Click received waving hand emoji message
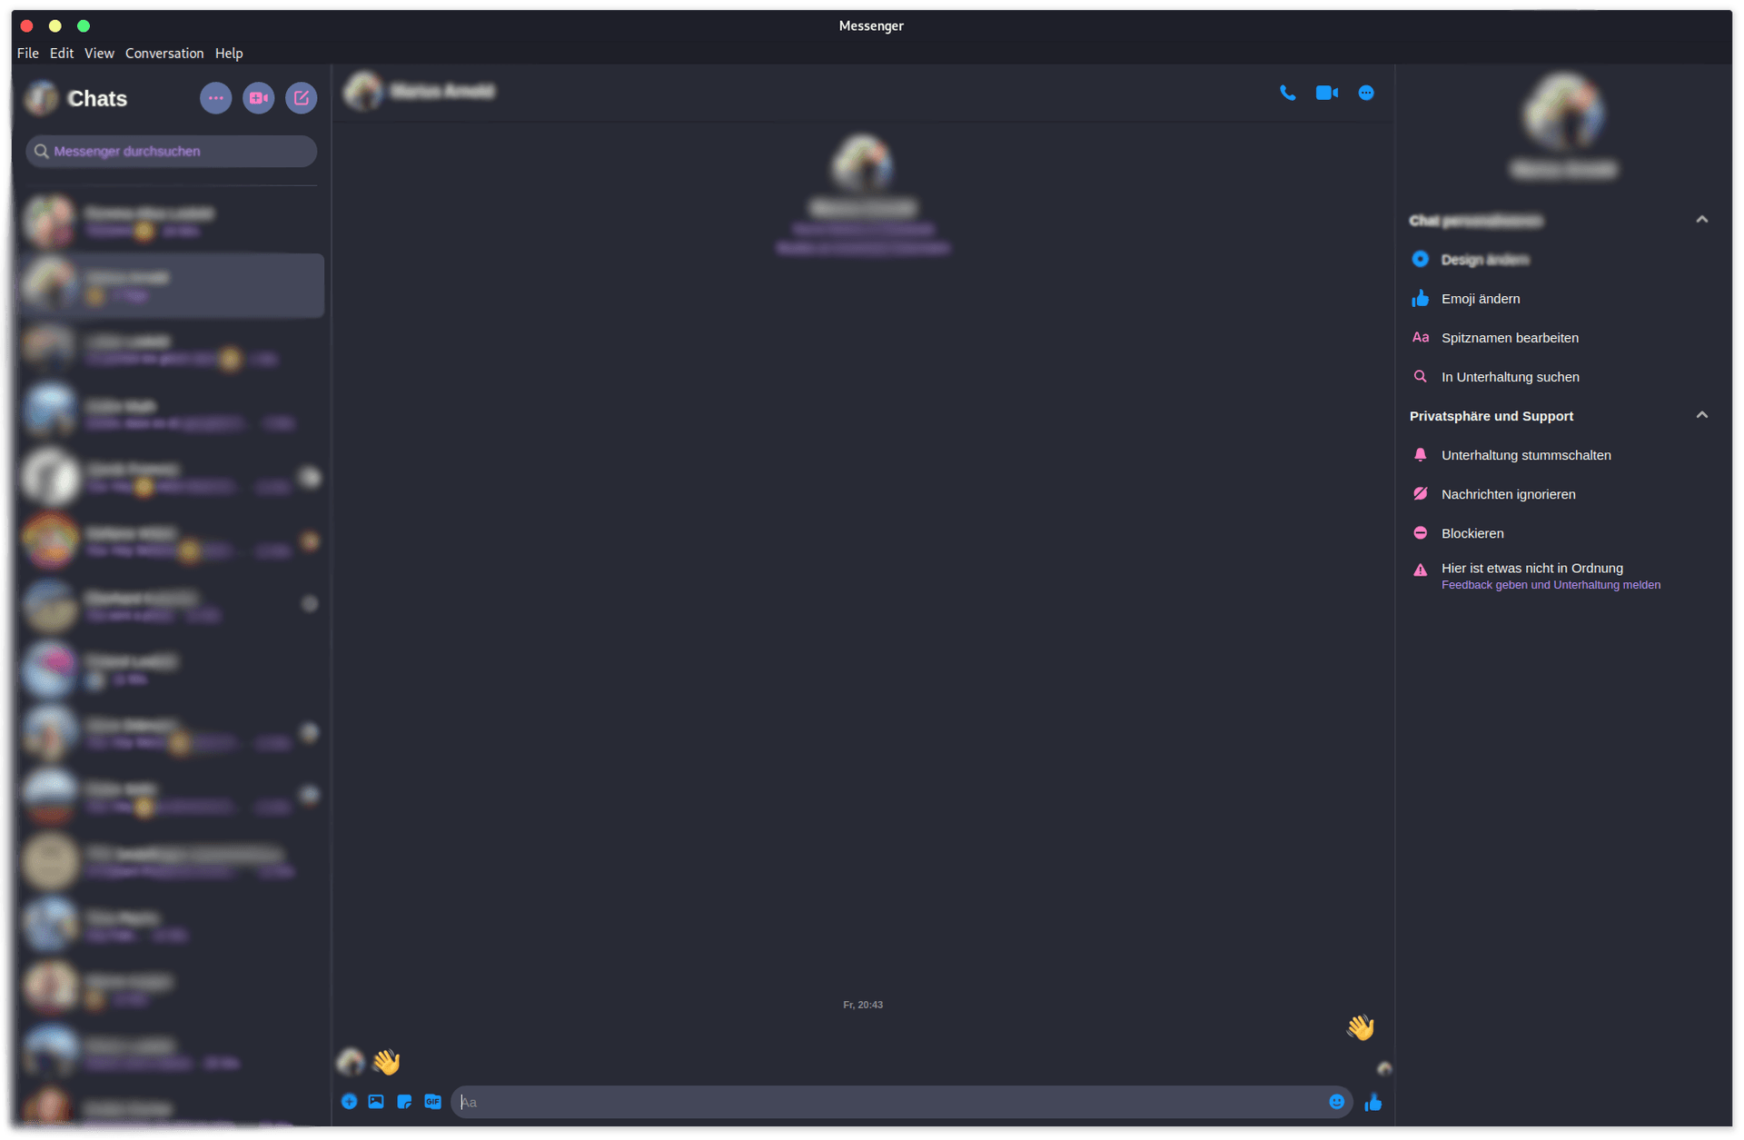Viewport: 1744px width, 1140px height. (x=387, y=1061)
